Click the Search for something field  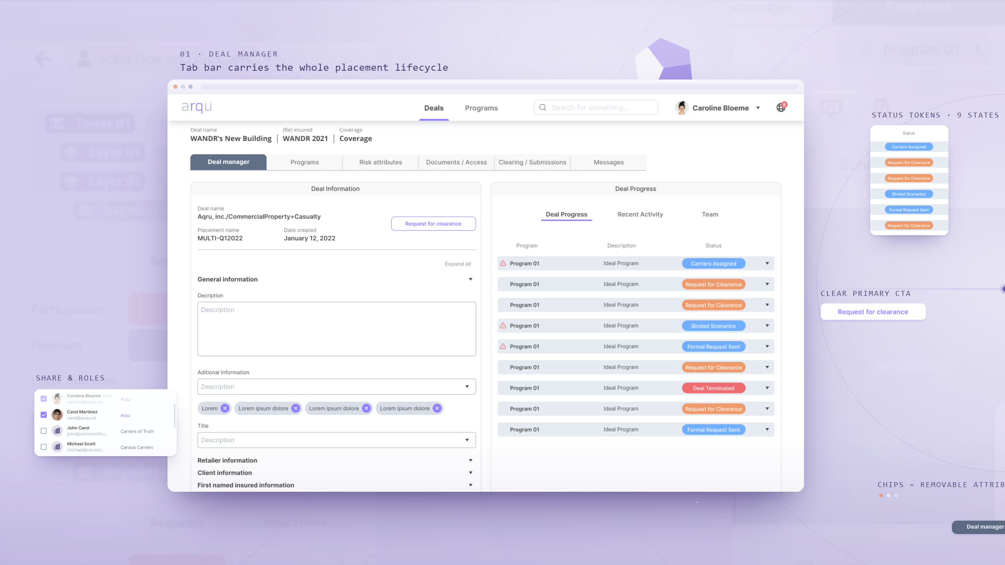(596, 108)
